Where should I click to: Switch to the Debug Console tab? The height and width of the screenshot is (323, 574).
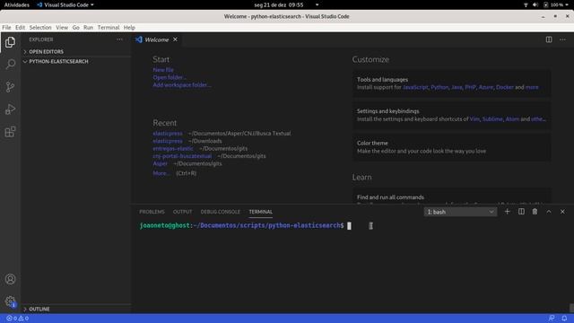[220, 212]
